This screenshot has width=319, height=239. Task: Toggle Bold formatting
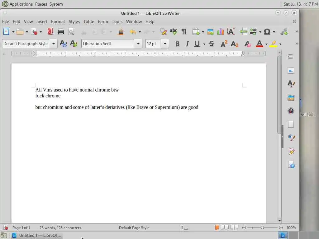177,44
